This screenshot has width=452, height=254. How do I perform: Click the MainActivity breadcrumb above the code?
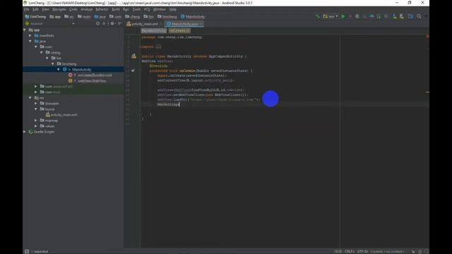tap(154, 30)
